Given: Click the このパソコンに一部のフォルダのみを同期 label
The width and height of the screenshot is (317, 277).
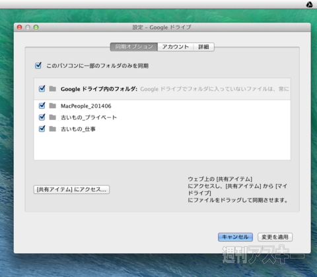Looking at the screenshot, I should [x=97, y=66].
